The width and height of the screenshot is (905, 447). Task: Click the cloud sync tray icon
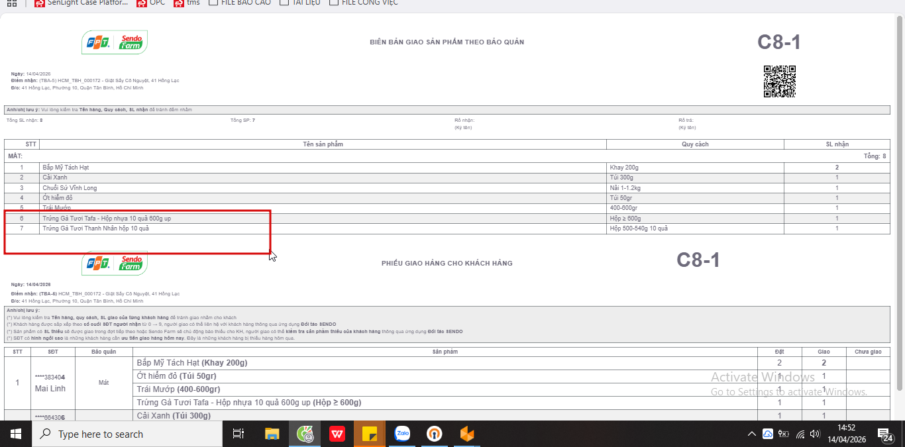pos(768,434)
